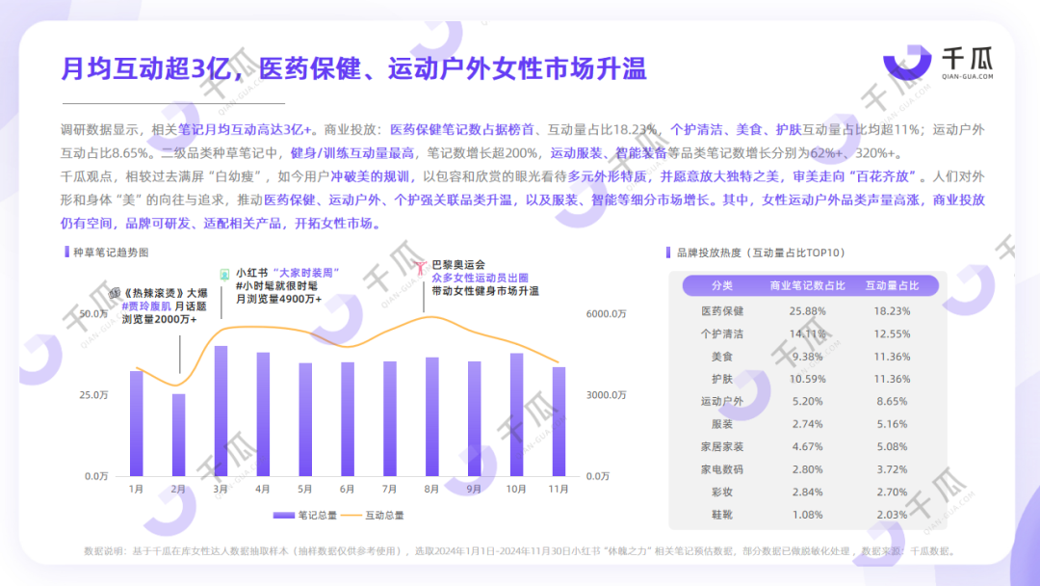Click the 医药保健 row label in table

point(722,311)
